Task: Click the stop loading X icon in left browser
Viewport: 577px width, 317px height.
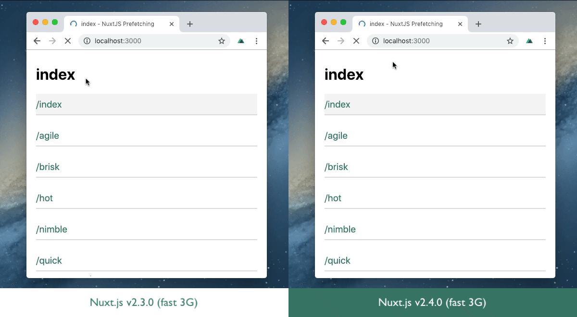Action: click(x=68, y=41)
